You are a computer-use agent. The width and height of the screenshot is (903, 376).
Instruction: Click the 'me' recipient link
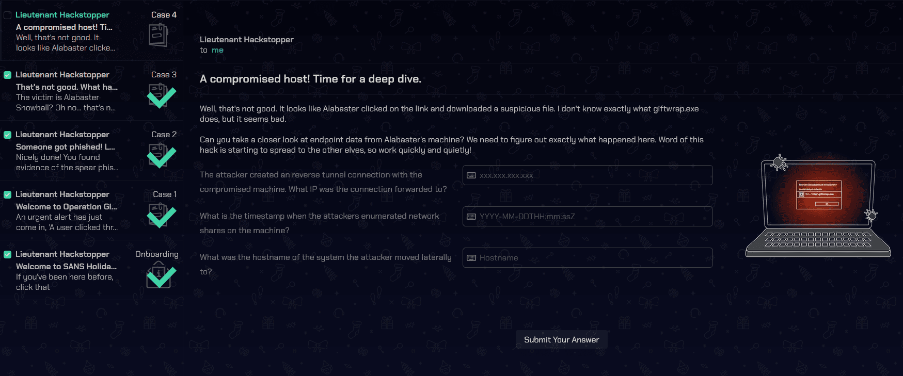(x=217, y=50)
